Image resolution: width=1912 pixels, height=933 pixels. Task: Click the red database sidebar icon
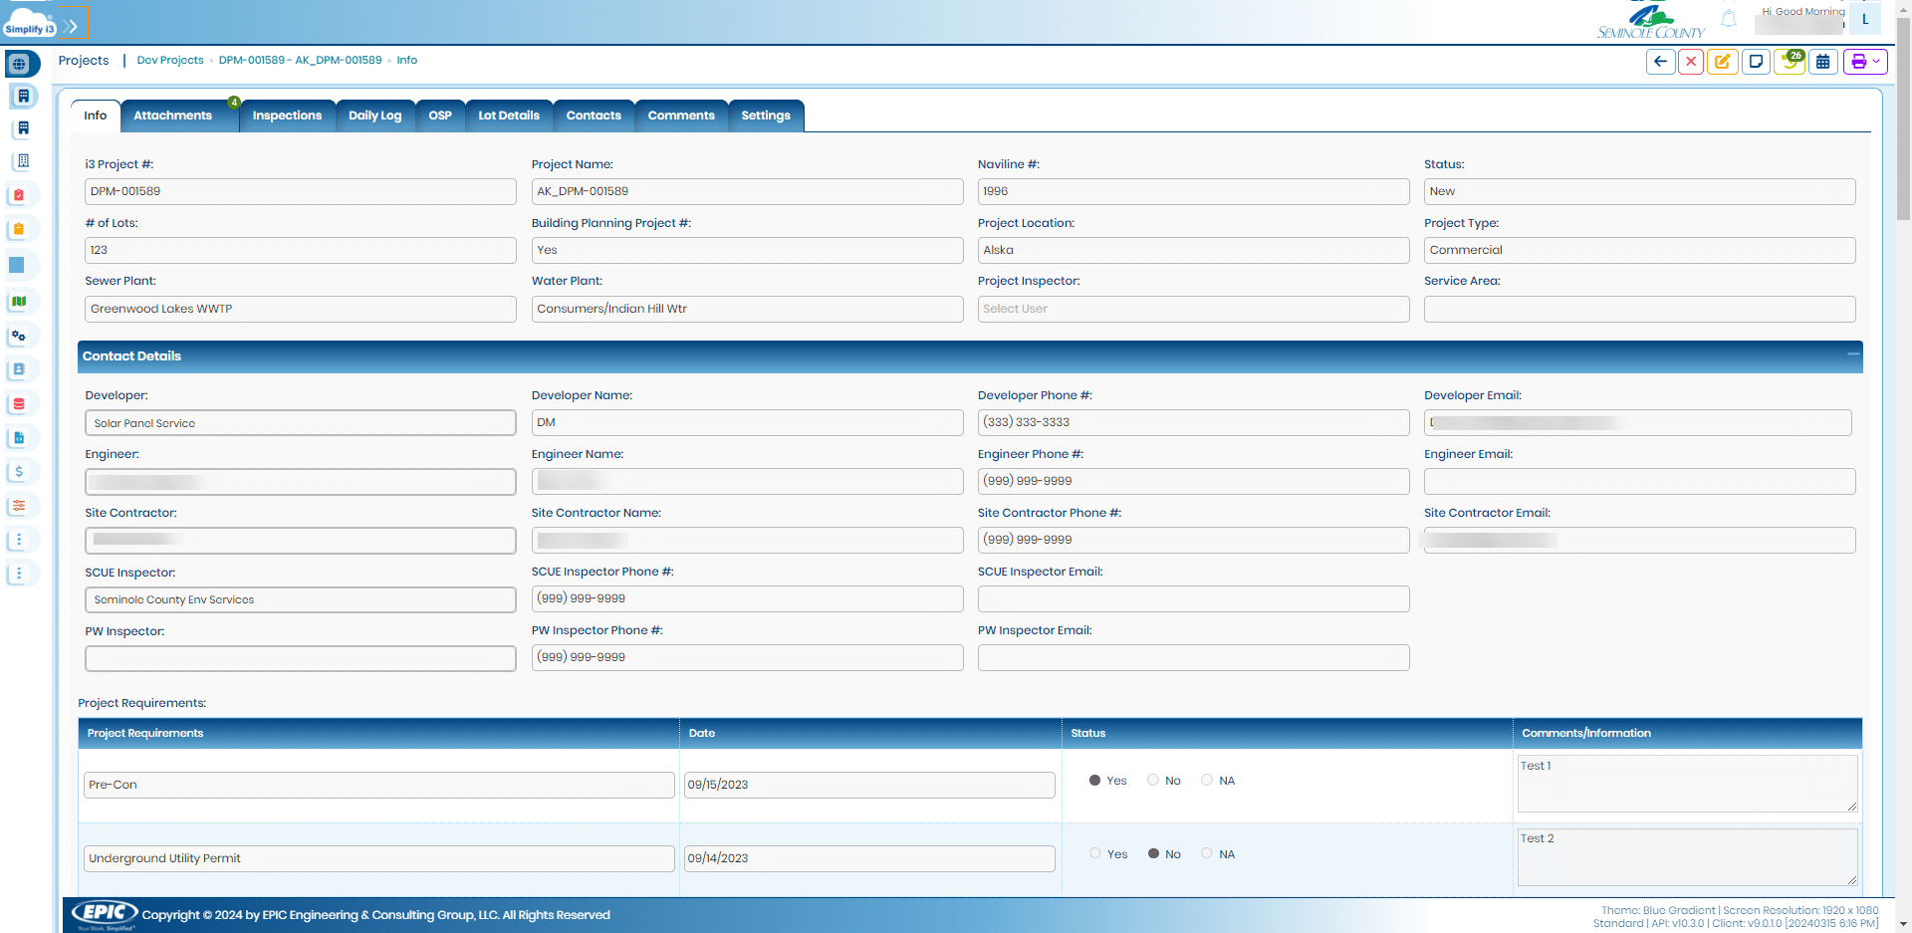click(19, 404)
